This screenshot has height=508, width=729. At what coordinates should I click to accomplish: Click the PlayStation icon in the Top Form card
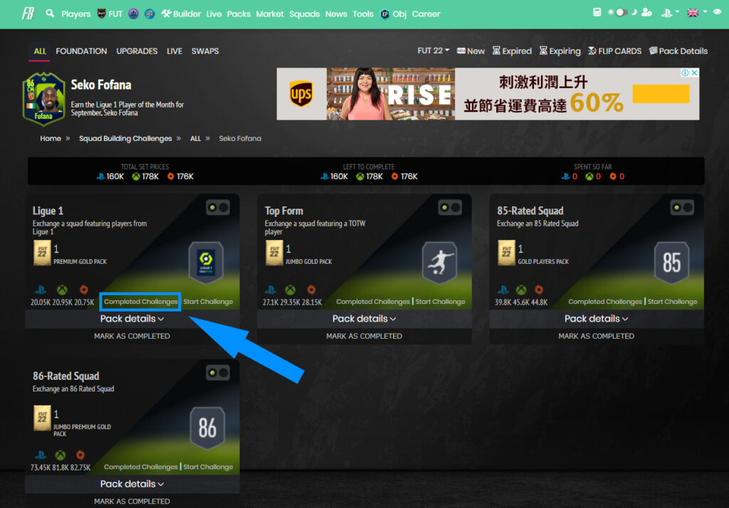point(270,290)
